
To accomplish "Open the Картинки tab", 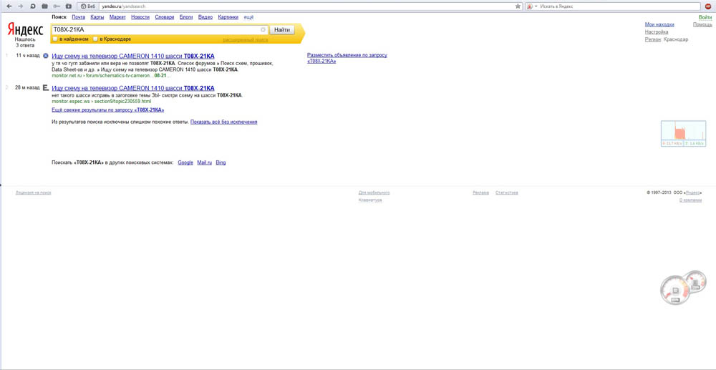I will (x=228, y=17).
